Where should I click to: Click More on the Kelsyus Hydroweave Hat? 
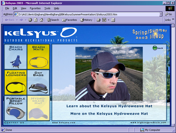point(109,114)
